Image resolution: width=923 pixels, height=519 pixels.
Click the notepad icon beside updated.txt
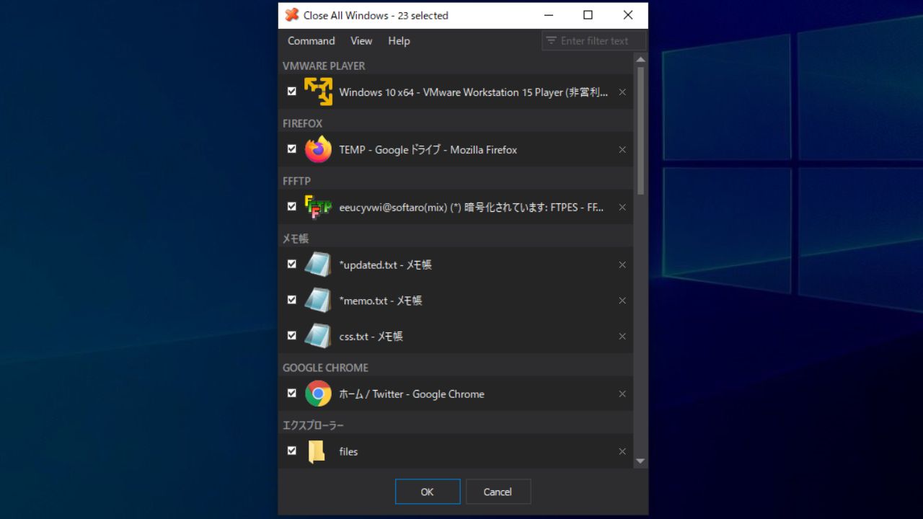(x=318, y=265)
